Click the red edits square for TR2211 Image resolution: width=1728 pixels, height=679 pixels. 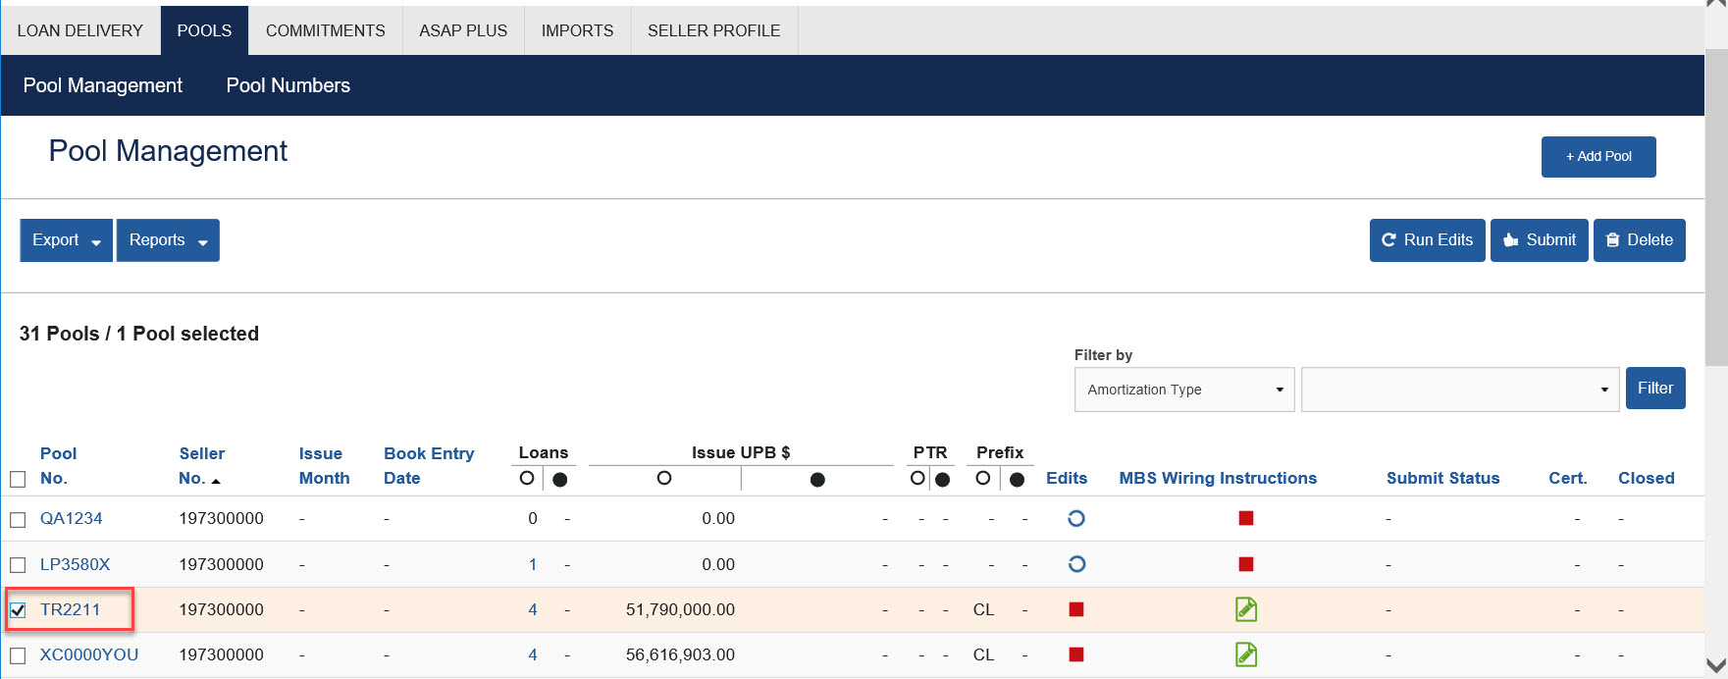1076,609
